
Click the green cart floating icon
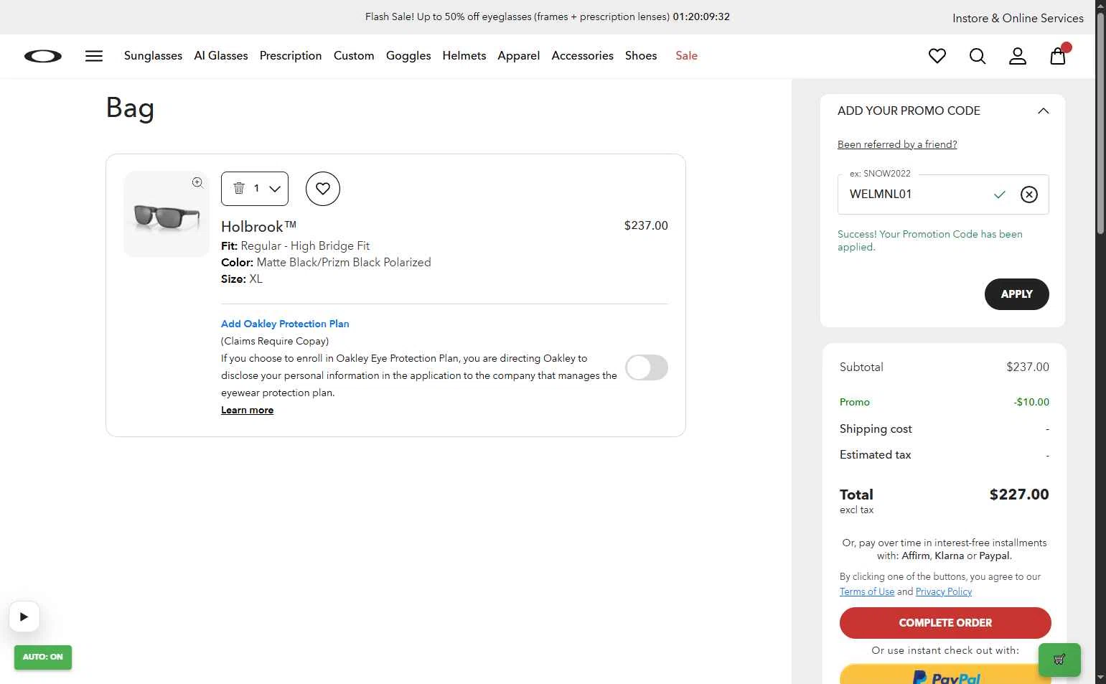pyautogui.click(x=1059, y=660)
